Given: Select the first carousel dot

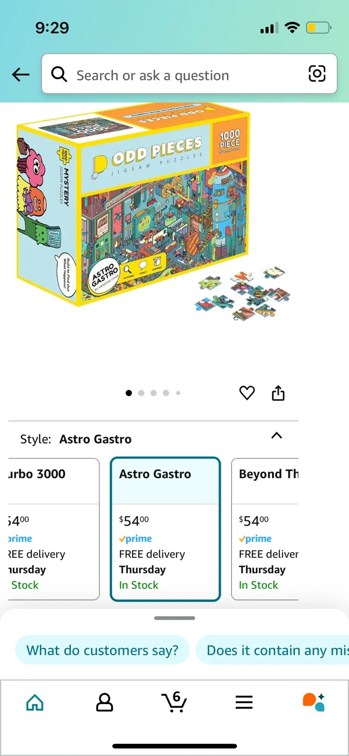Looking at the screenshot, I should (x=128, y=393).
